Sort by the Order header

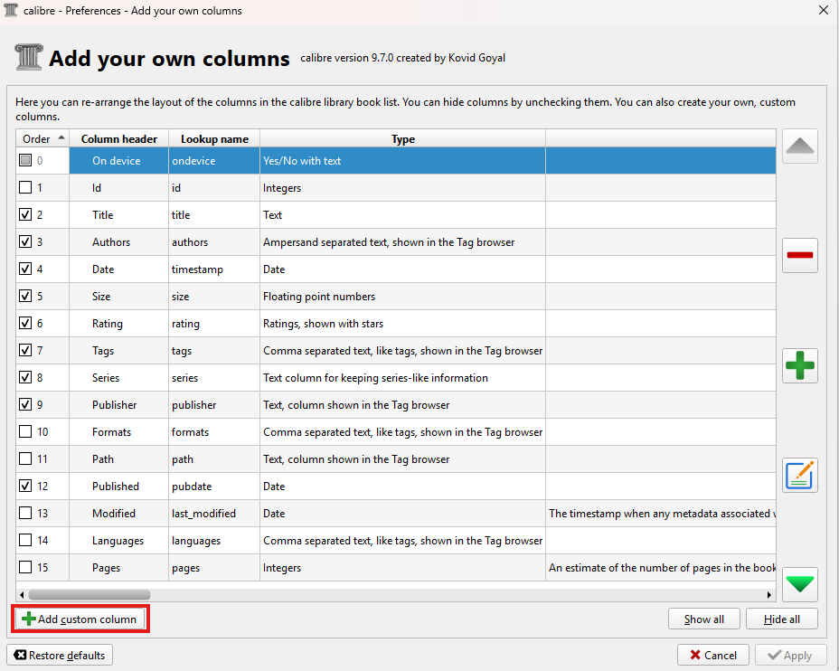[x=42, y=138]
